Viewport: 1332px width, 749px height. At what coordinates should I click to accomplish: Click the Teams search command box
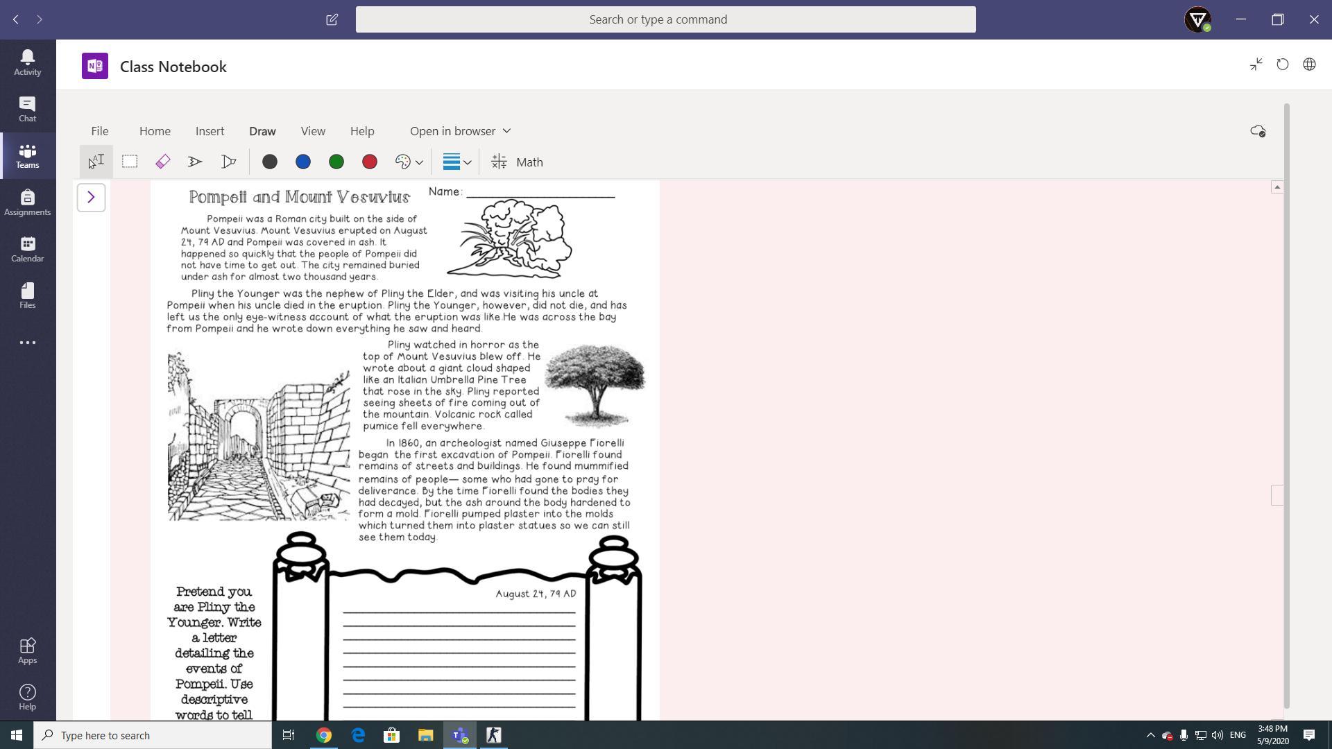click(x=665, y=19)
